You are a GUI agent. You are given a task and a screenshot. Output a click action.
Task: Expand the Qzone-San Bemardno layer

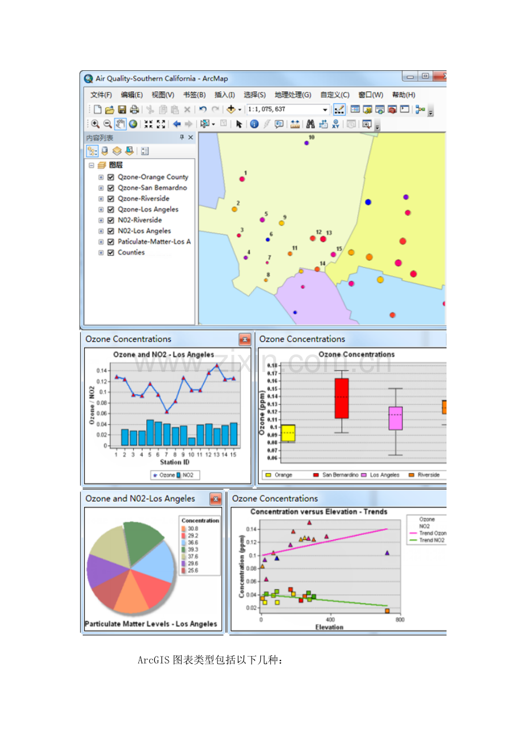click(x=101, y=188)
